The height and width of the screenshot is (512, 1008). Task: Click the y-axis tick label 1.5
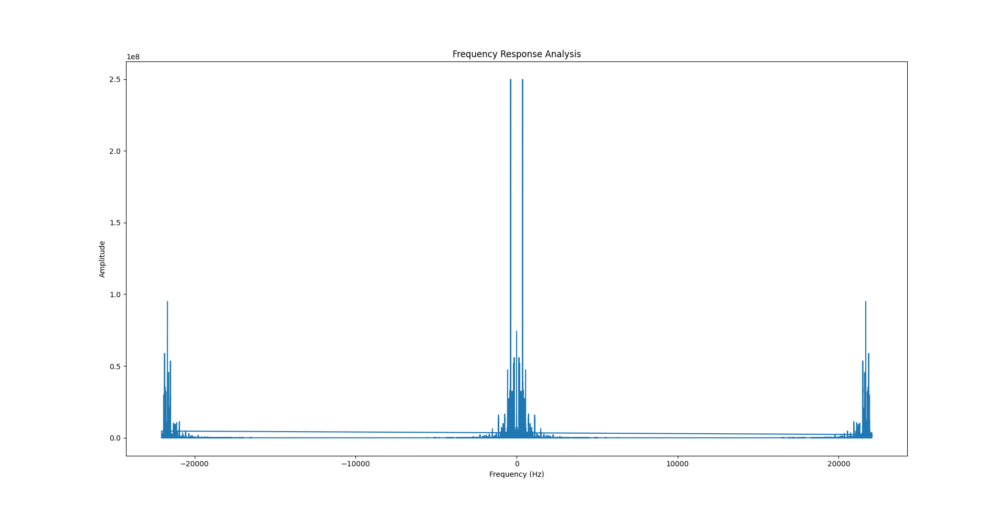(115, 223)
